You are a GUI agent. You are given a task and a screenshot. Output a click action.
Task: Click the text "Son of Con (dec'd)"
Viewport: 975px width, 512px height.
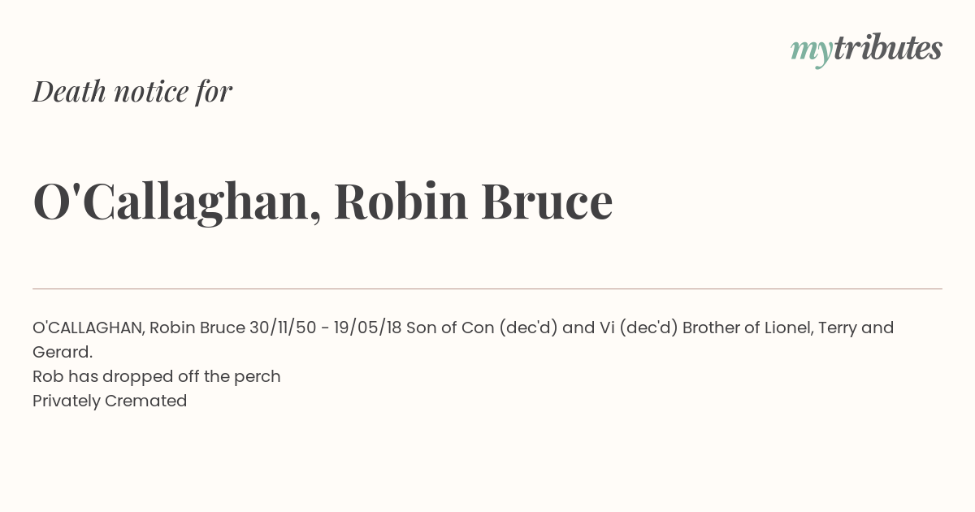click(x=482, y=328)
